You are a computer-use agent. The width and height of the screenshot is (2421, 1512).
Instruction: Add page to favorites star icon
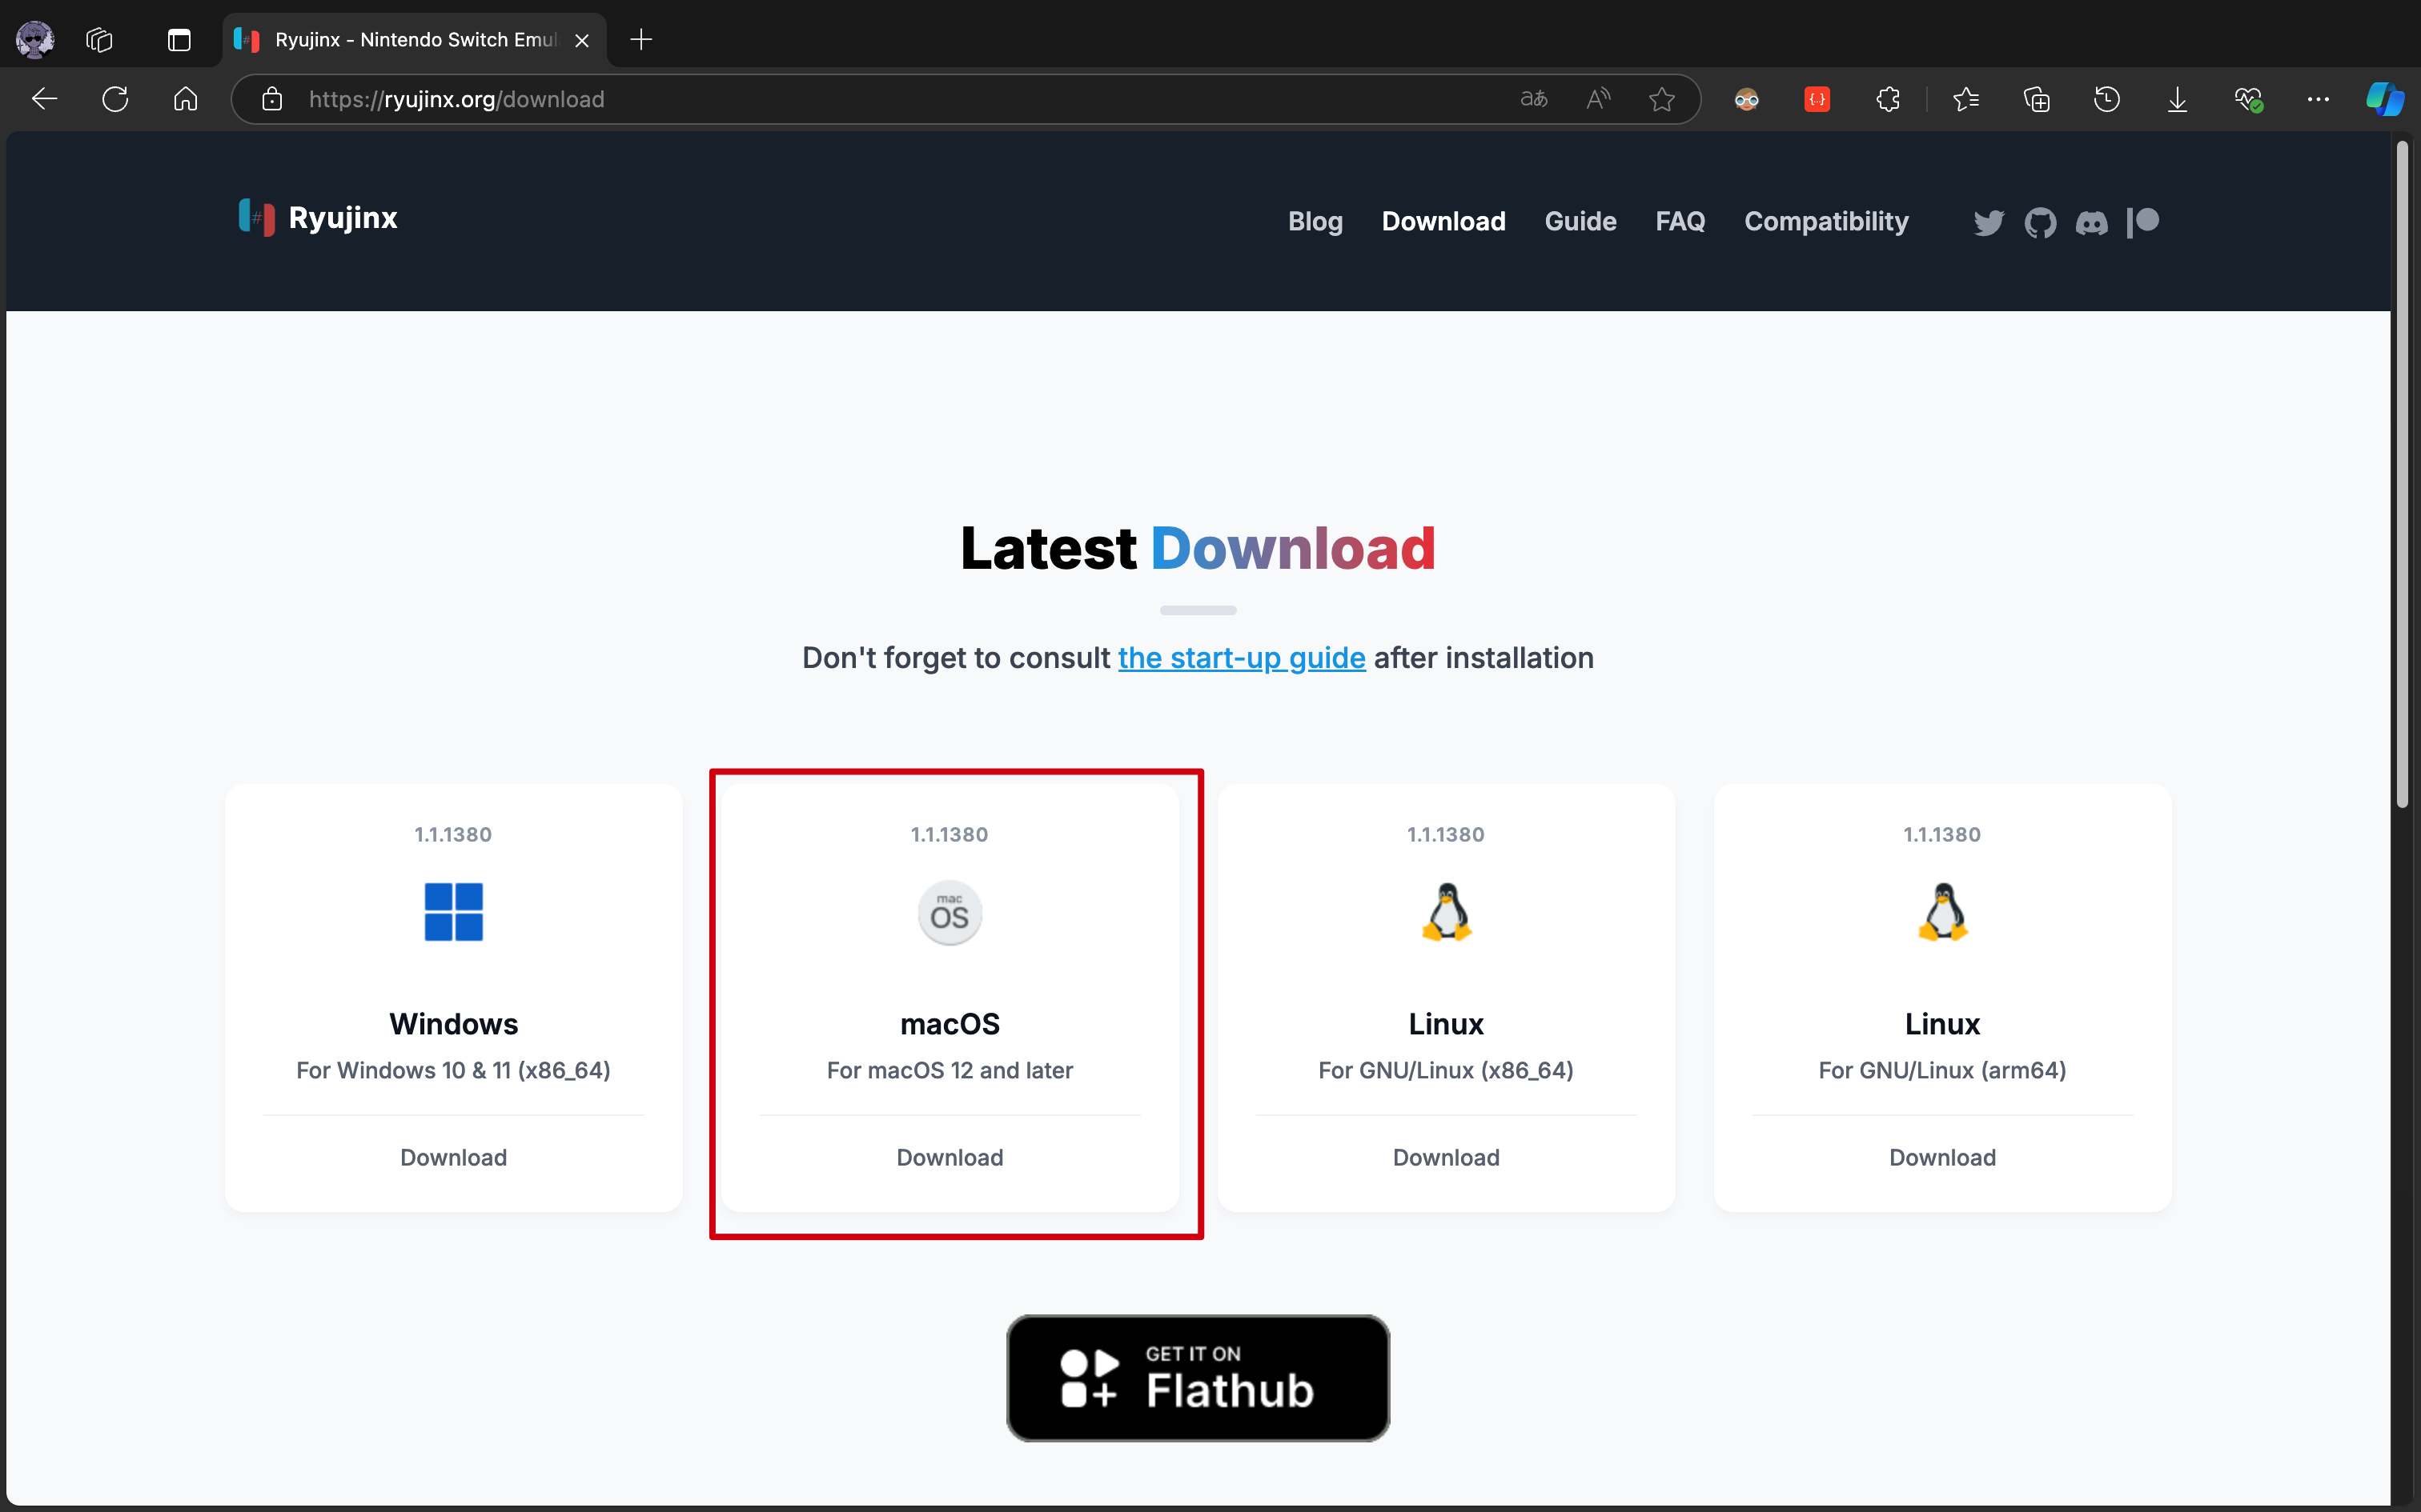(1662, 99)
